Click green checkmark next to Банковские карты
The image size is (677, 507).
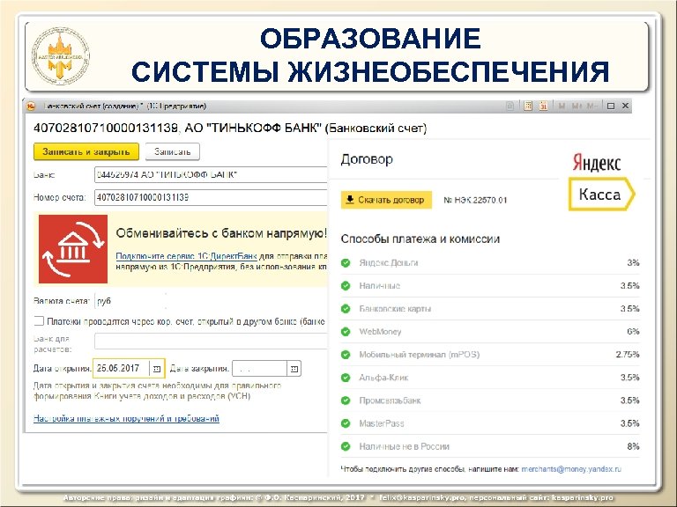(346, 309)
